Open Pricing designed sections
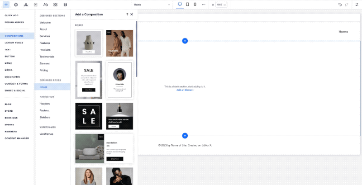The image size is (362, 185). (x=44, y=70)
